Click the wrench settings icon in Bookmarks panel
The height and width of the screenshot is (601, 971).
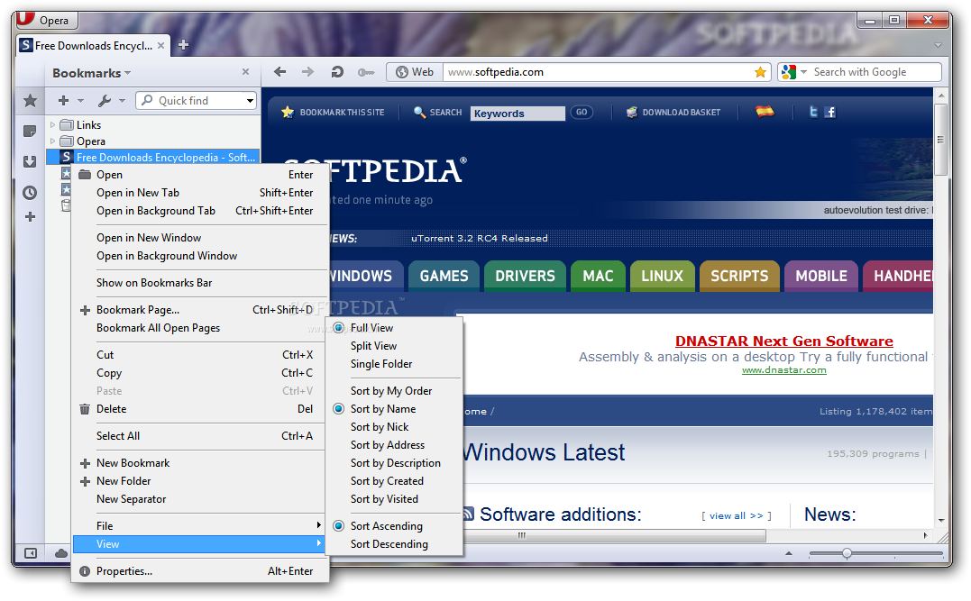[105, 100]
